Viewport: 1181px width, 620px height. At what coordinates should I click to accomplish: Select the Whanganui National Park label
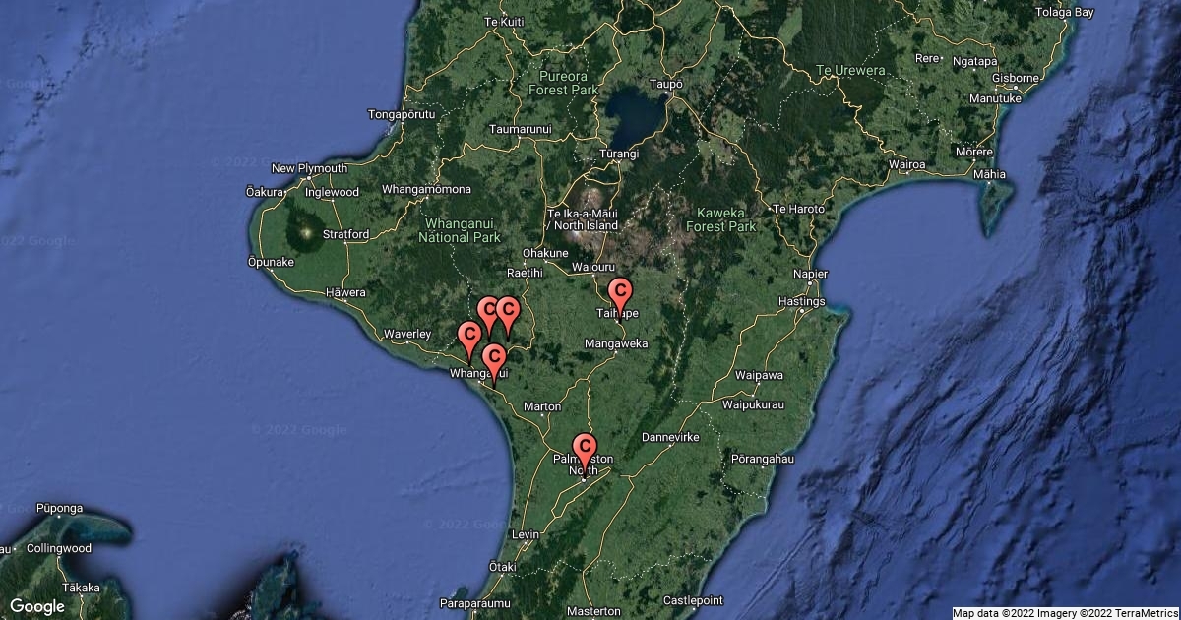pos(460,230)
